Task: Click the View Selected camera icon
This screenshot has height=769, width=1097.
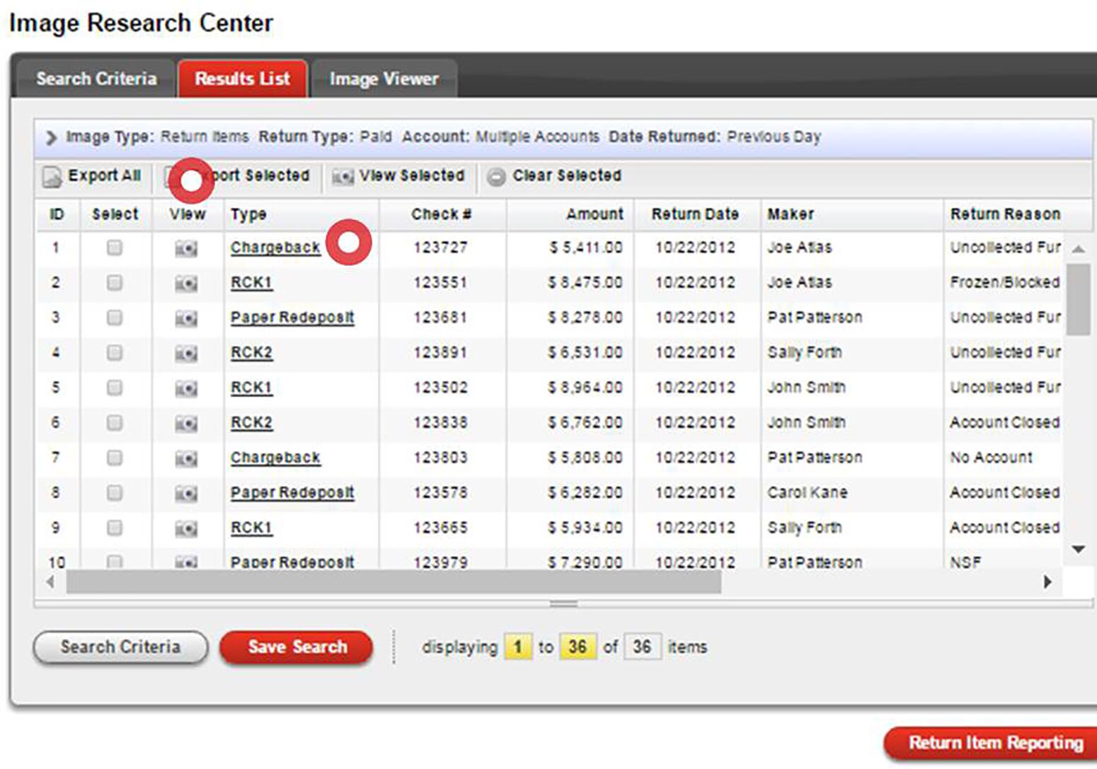Action: 343,177
